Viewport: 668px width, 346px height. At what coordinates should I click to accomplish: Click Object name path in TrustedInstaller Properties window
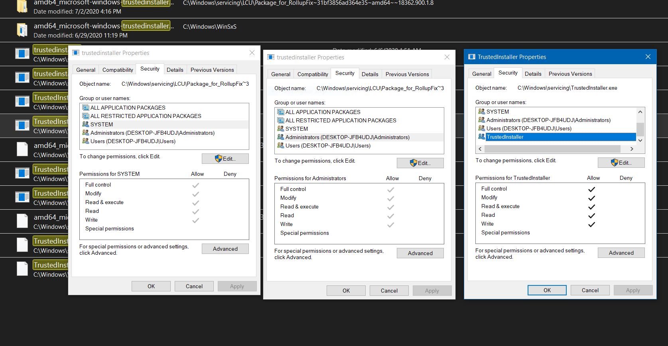click(567, 88)
